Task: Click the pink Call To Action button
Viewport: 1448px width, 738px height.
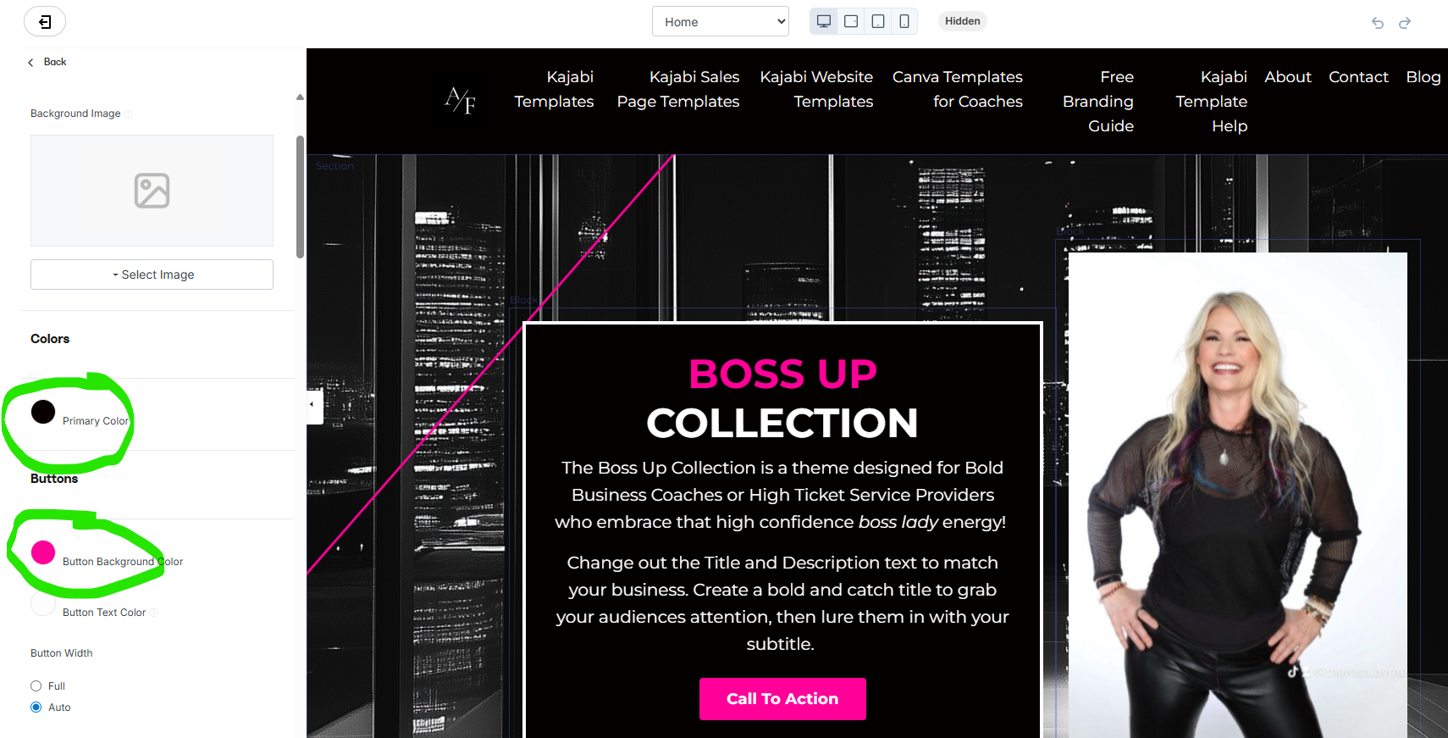Action: point(782,699)
